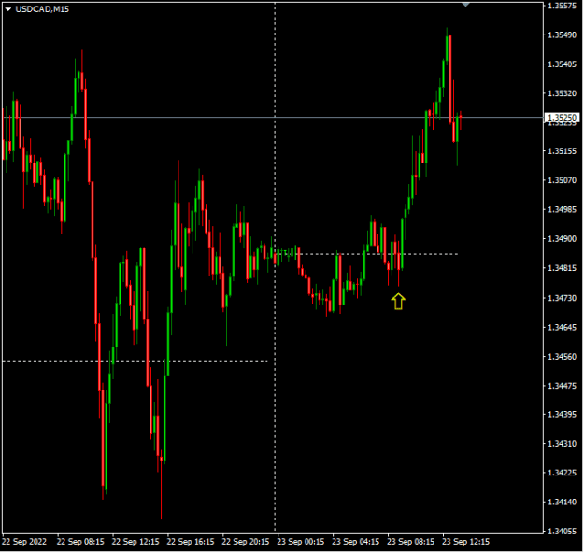Select the yellow up-arrow chart object

point(398,302)
